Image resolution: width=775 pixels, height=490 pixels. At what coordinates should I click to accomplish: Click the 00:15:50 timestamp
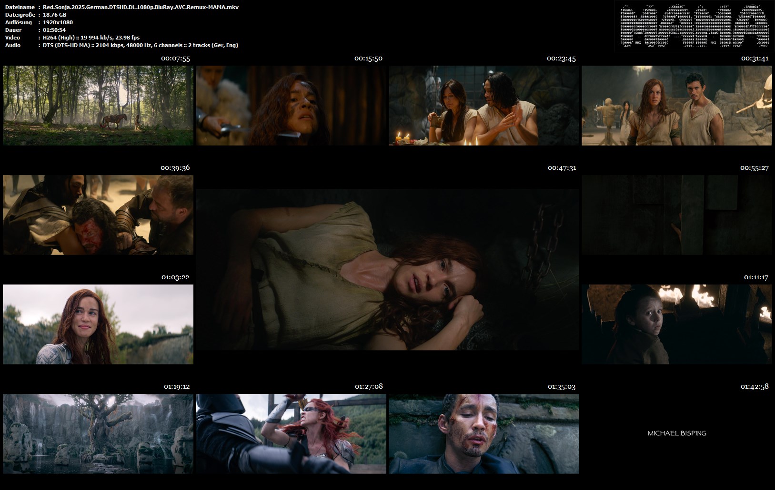click(x=368, y=59)
